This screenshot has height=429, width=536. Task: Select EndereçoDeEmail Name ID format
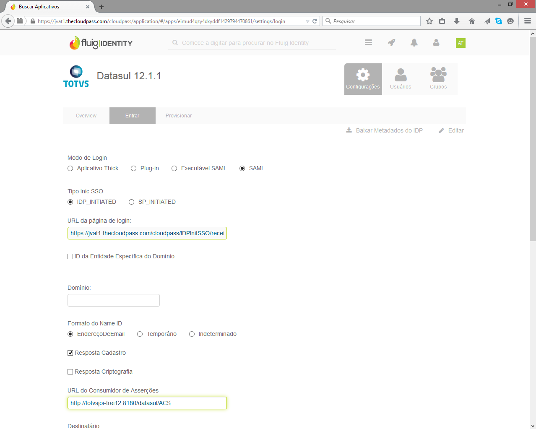click(70, 334)
